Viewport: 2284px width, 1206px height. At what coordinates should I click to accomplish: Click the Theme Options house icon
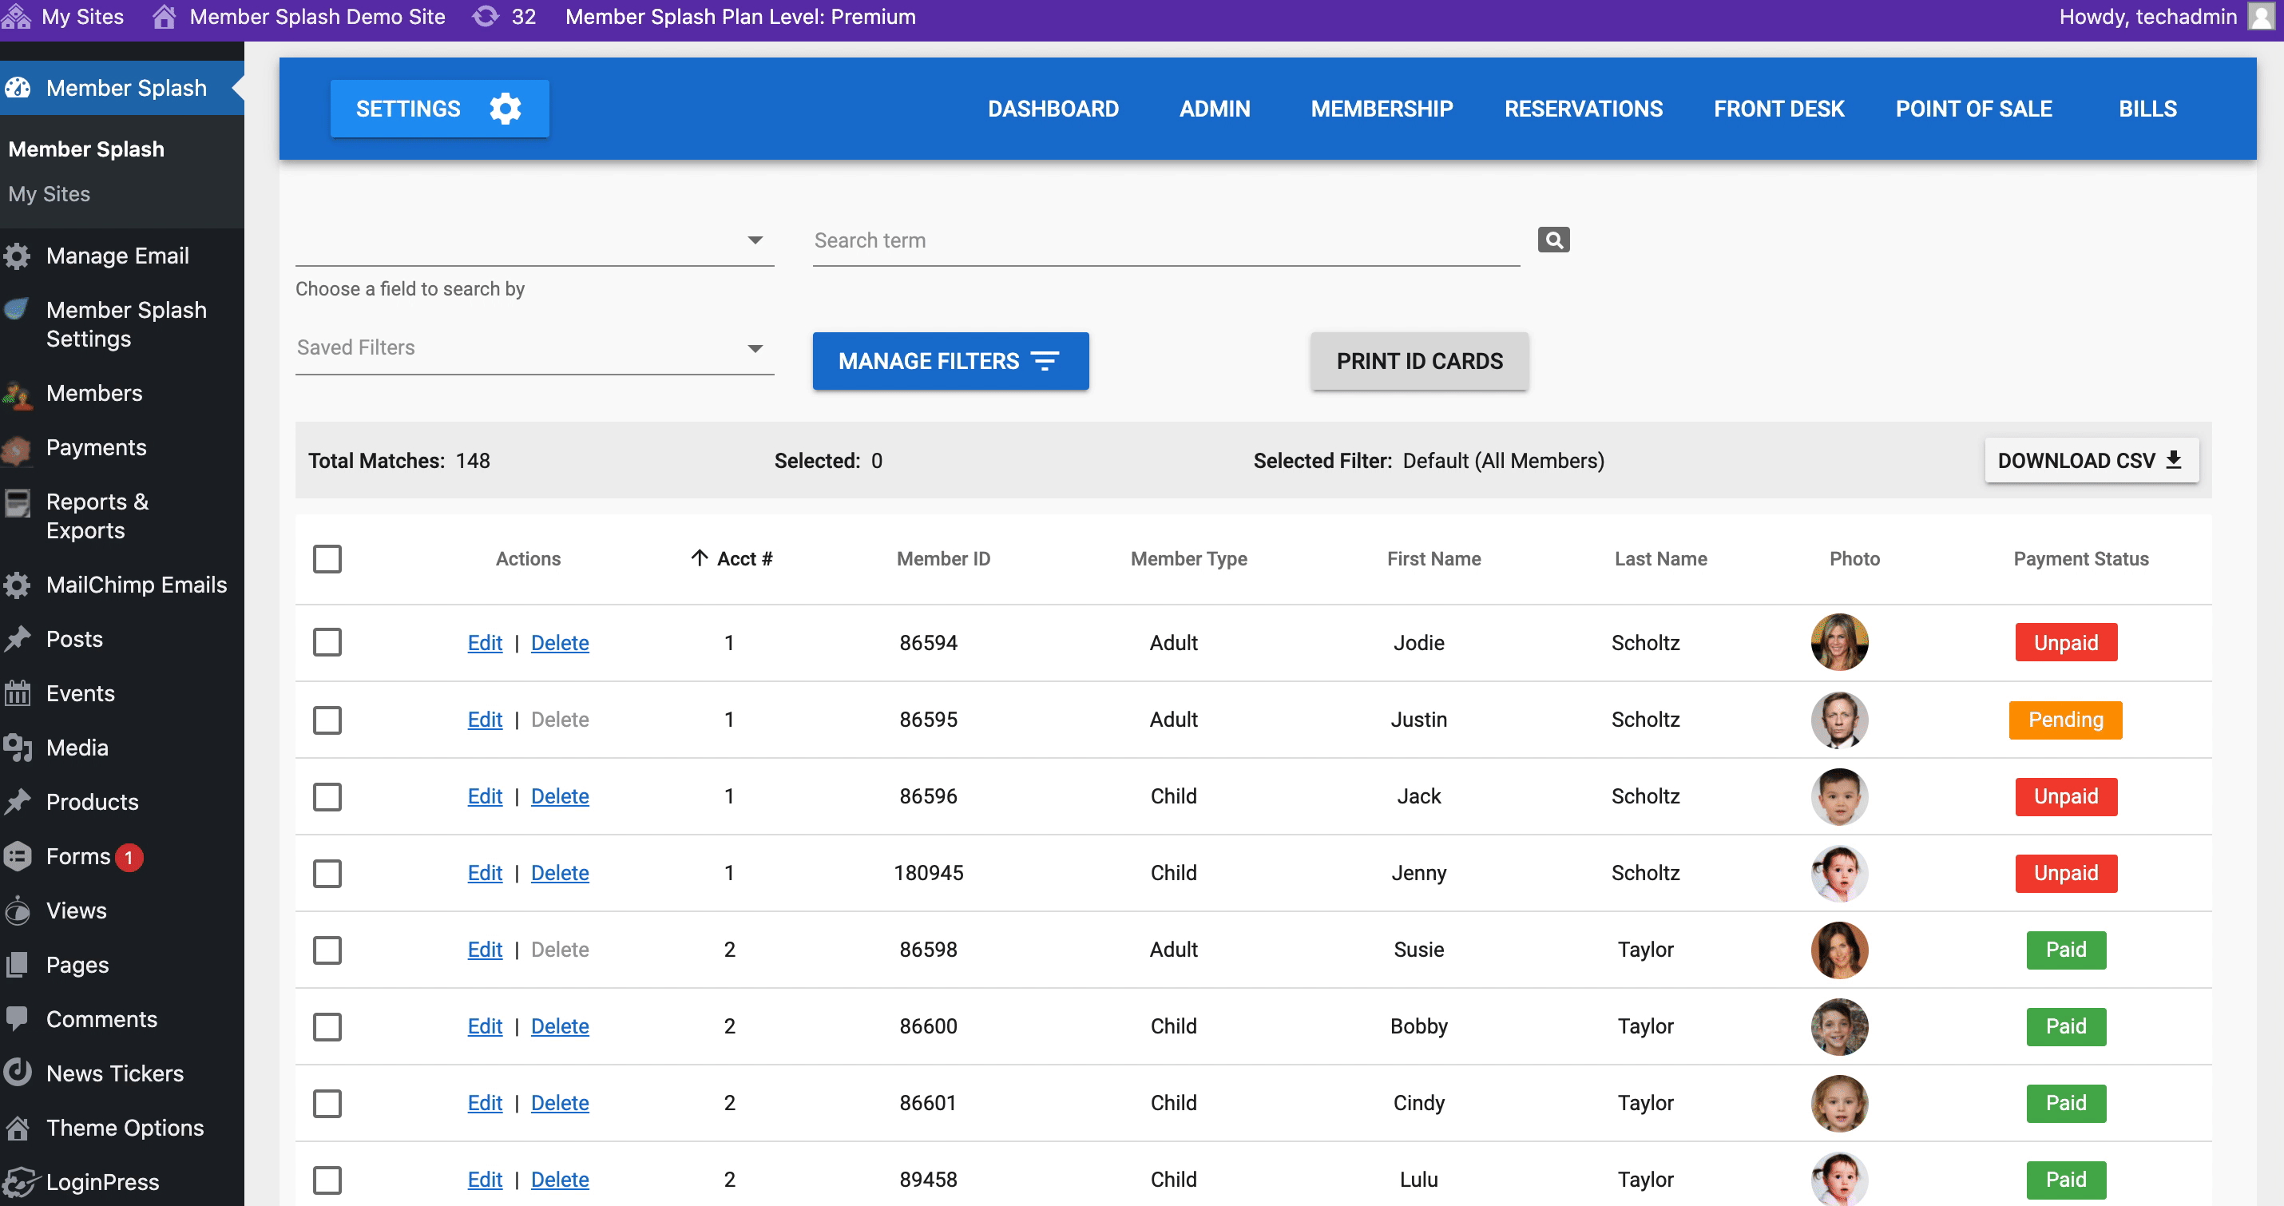[x=18, y=1127]
